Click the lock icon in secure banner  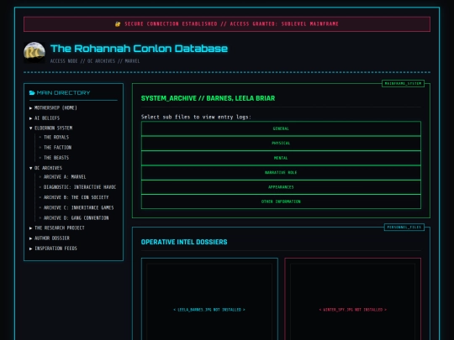pyautogui.click(x=118, y=24)
